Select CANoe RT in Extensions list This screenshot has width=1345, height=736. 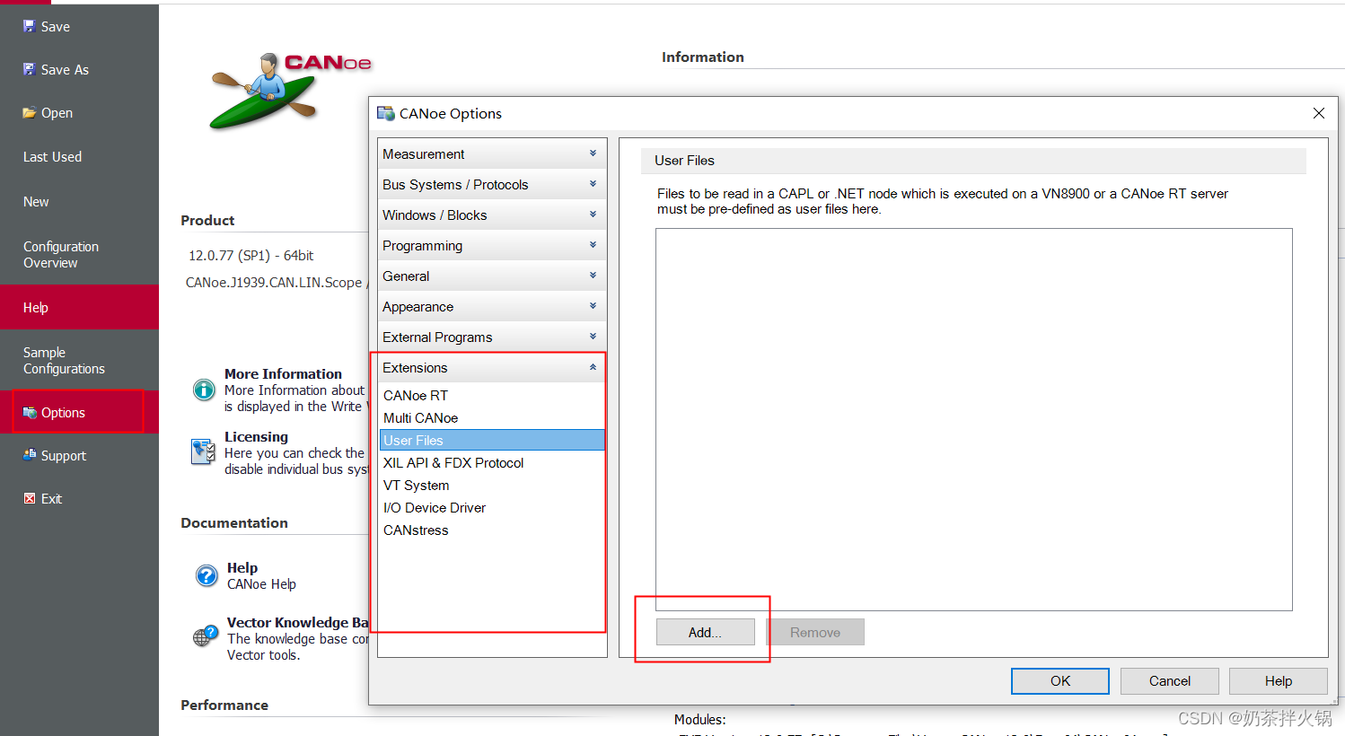(492, 395)
